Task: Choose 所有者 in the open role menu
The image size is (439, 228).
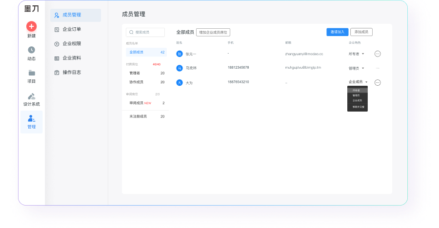Action: point(357,90)
